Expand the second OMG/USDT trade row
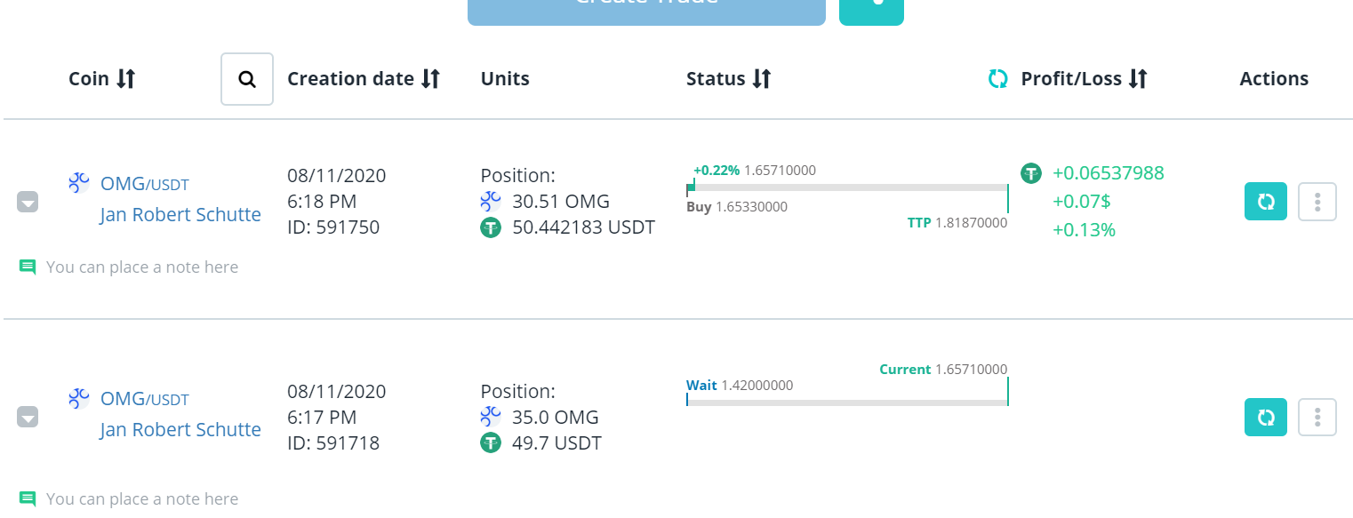Screen dimensions: 1353x518 pyautogui.click(x=28, y=417)
